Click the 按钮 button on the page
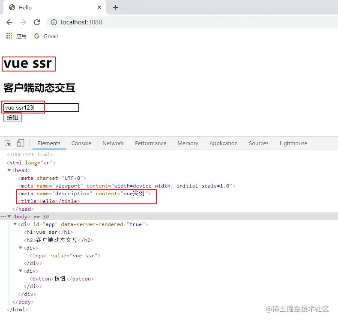The width and height of the screenshot is (338, 322). tap(12, 117)
